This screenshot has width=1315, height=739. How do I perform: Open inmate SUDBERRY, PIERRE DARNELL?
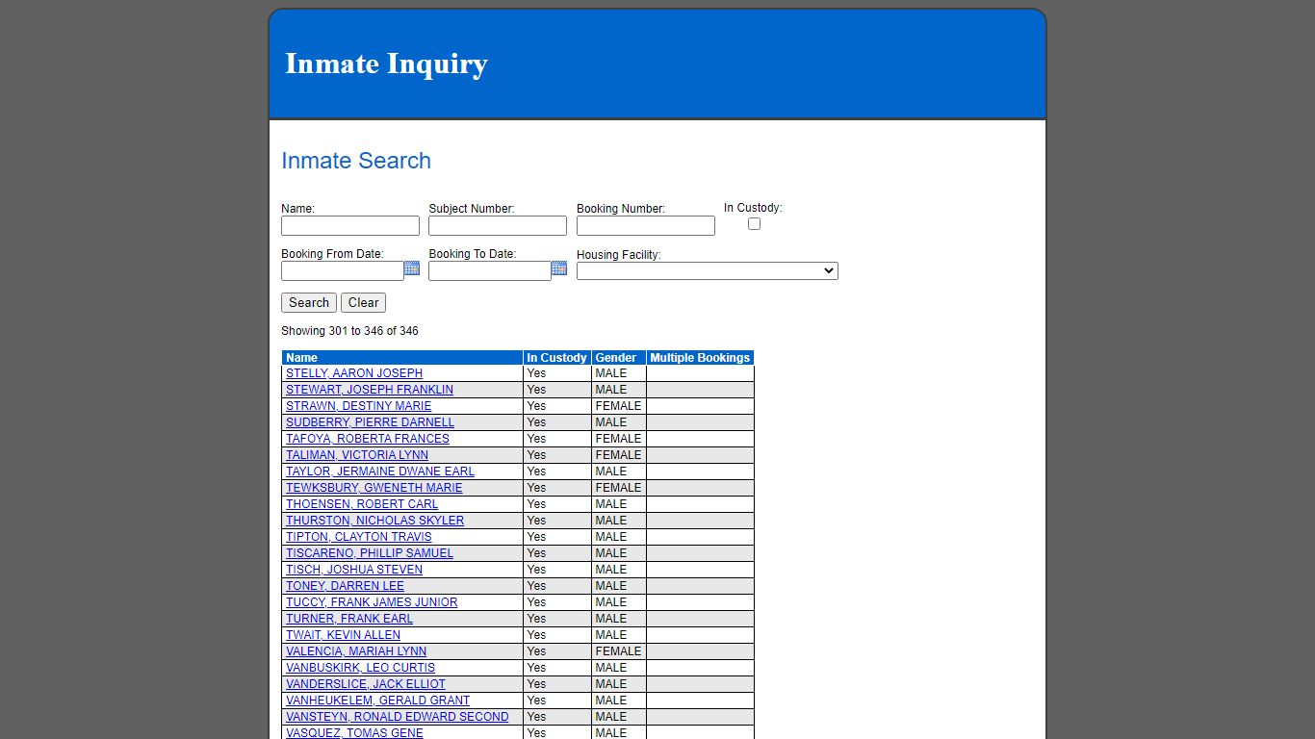point(370,422)
